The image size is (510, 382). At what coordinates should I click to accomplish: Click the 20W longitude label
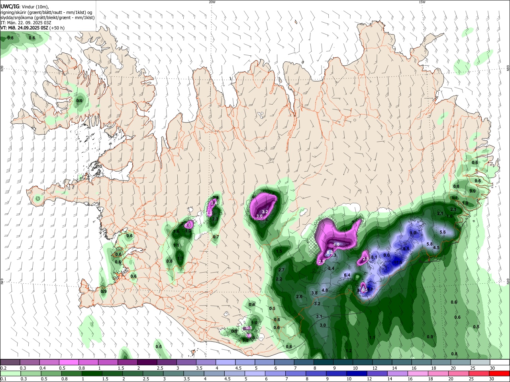coord(212,2)
